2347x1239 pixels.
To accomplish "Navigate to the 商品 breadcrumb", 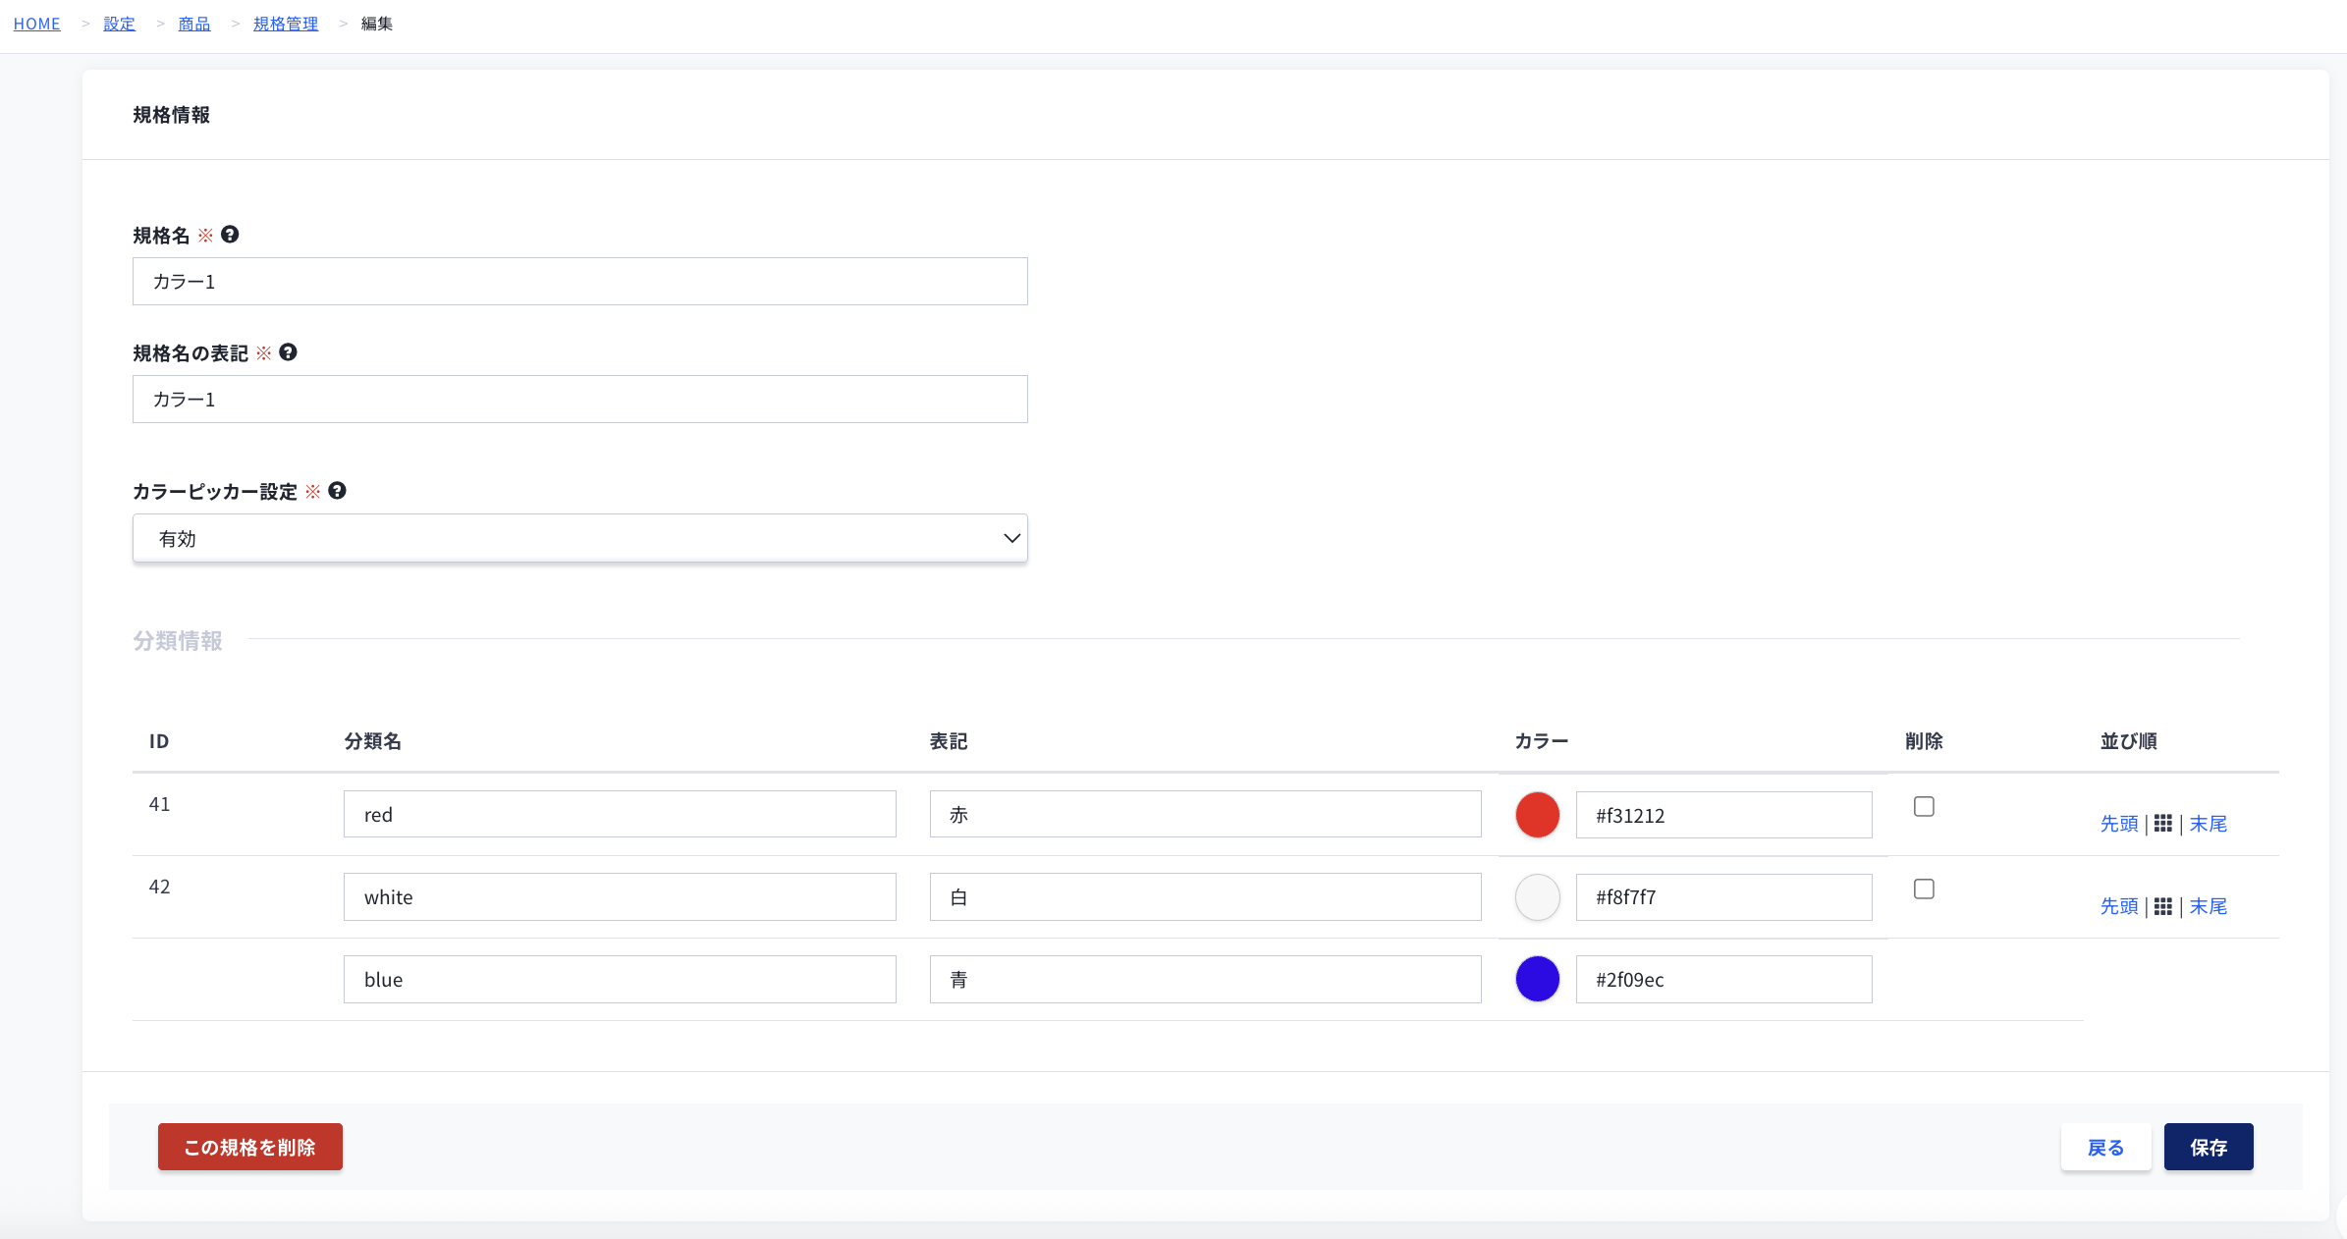I will tap(194, 24).
